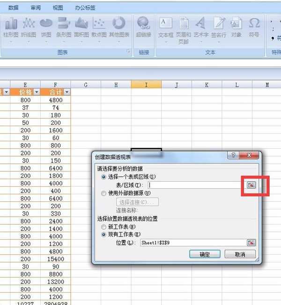Viewport: 281px width, 305px height.
Task: Click cell containing 37
Action: tap(25, 107)
